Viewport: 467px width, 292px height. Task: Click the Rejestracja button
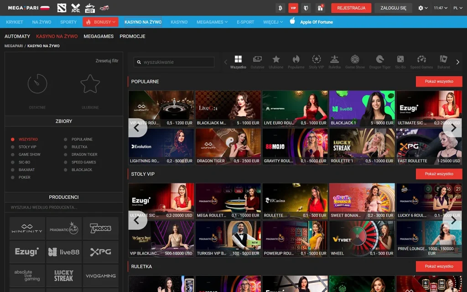(351, 8)
